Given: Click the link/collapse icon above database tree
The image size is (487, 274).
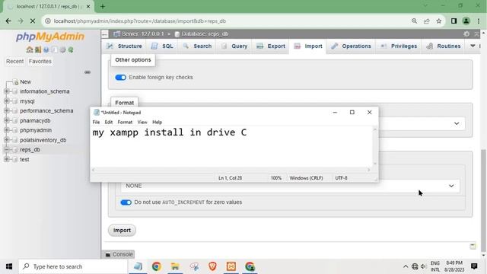Looking at the screenshot, I should 88,72.
